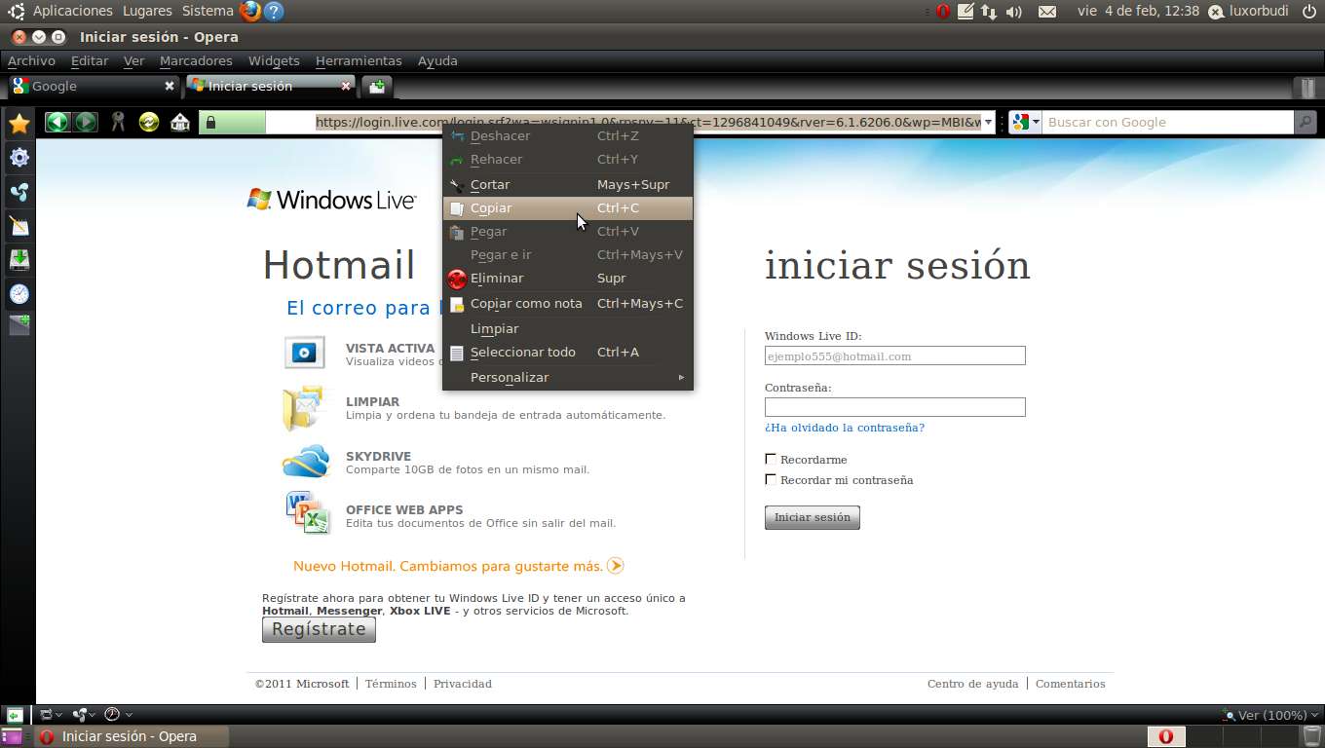Open the help question mark launcher
Image resolution: width=1325 pixels, height=748 pixels.
(275, 12)
